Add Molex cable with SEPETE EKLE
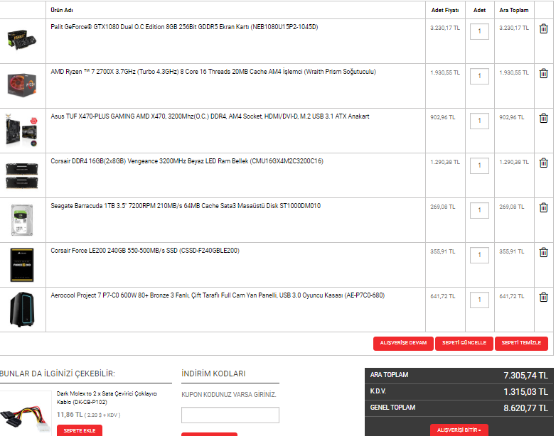556x436 pixels. point(78,430)
